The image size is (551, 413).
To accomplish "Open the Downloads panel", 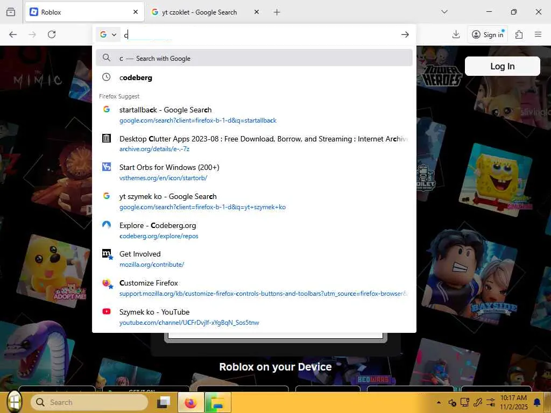I will point(456,34).
